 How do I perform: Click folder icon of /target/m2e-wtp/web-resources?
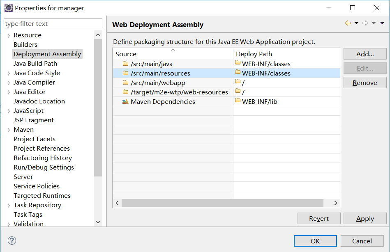tap(126, 92)
